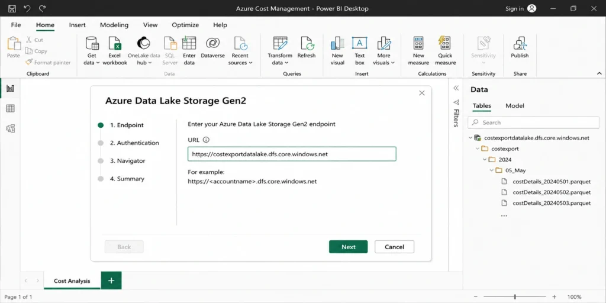
Task: Collapse the costexport folder
Action: pyautogui.click(x=478, y=149)
